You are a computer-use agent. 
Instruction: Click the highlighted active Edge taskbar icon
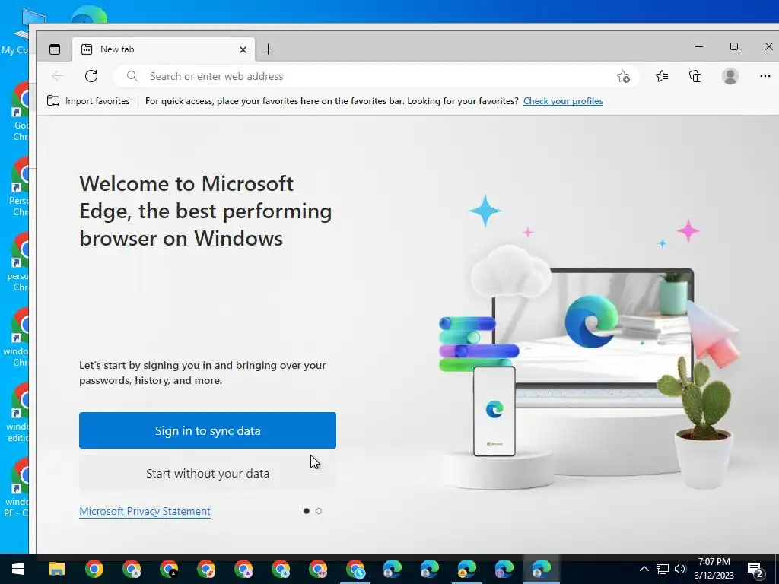pos(542,569)
